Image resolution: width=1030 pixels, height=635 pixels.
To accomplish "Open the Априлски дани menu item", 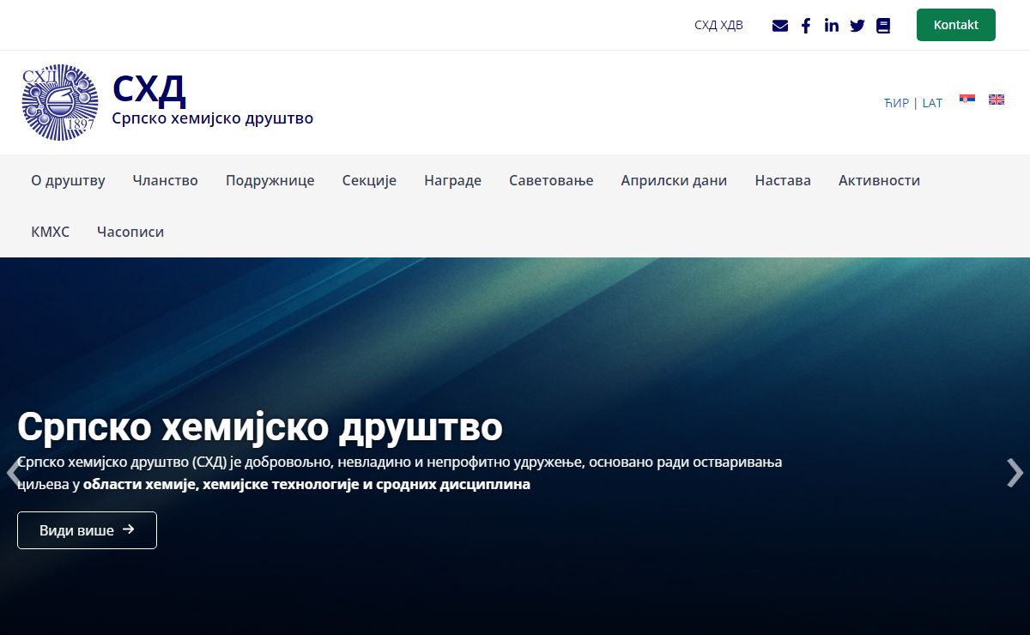I will point(674,180).
